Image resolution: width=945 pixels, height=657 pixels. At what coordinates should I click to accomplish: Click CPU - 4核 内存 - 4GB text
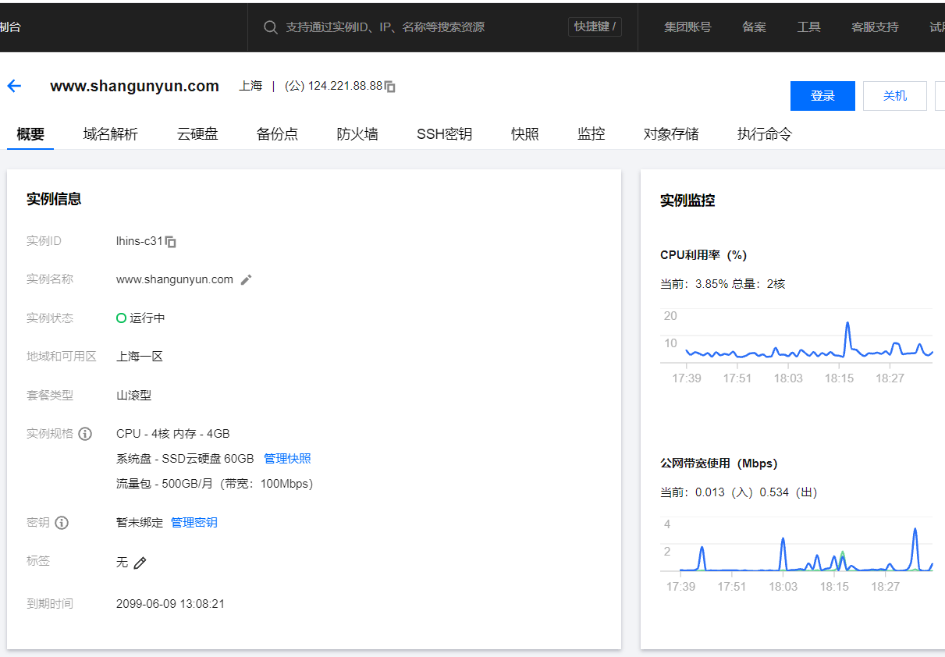(173, 434)
